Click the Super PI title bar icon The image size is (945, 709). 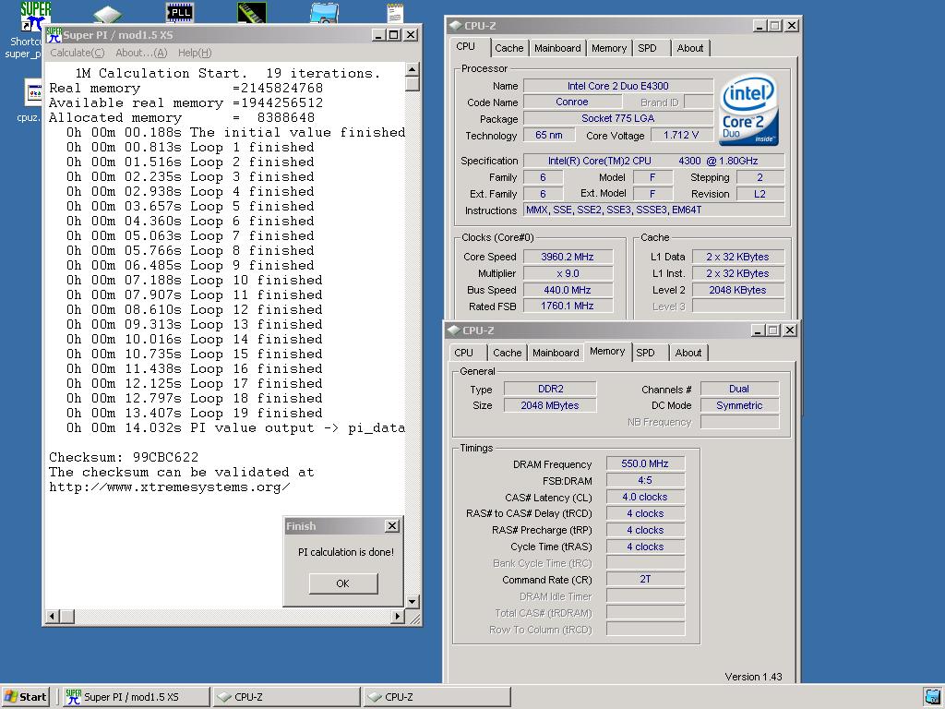[x=54, y=35]
